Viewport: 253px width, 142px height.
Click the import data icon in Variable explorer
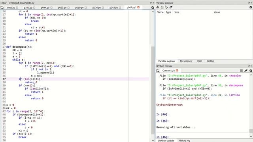158,7
